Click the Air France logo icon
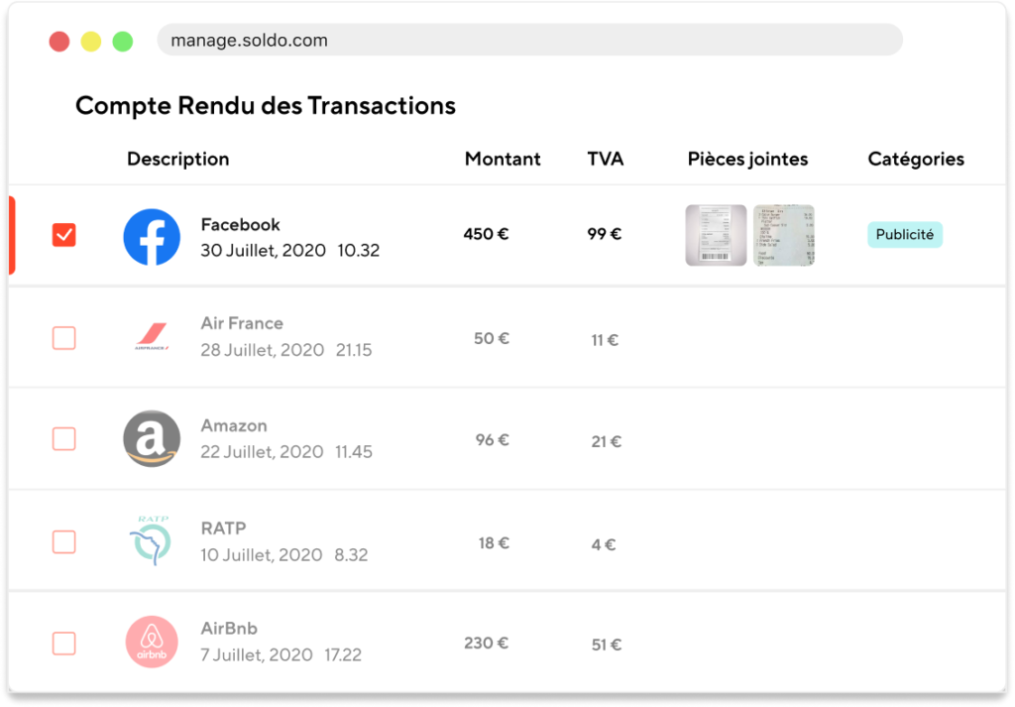This screenshot has width=1015, height=707. [x=152, y=337]
